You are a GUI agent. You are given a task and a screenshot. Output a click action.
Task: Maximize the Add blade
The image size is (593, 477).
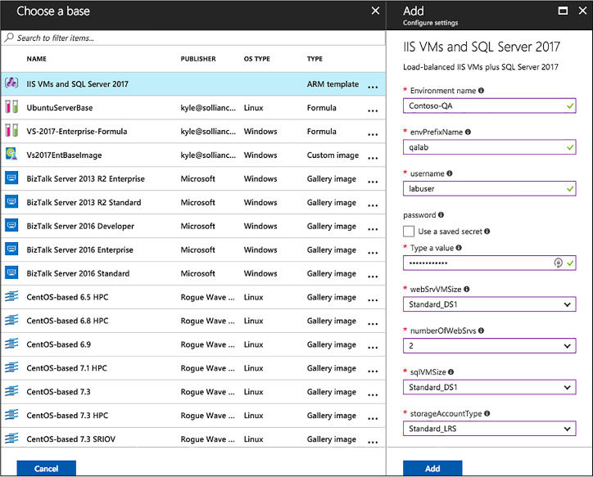tap(563, 11)
